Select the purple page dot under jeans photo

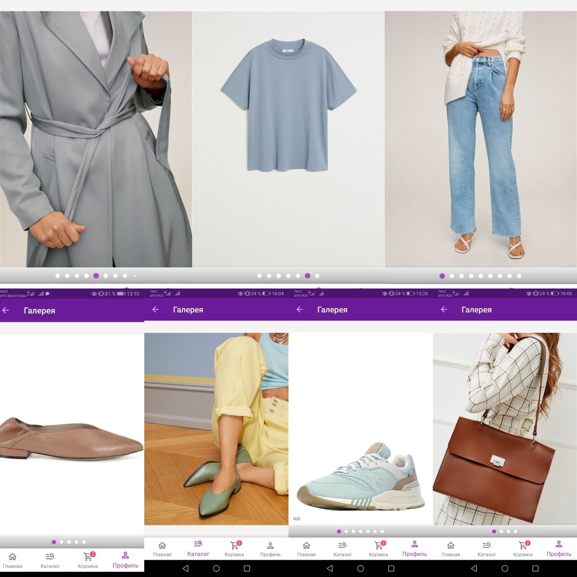(442, 276)
